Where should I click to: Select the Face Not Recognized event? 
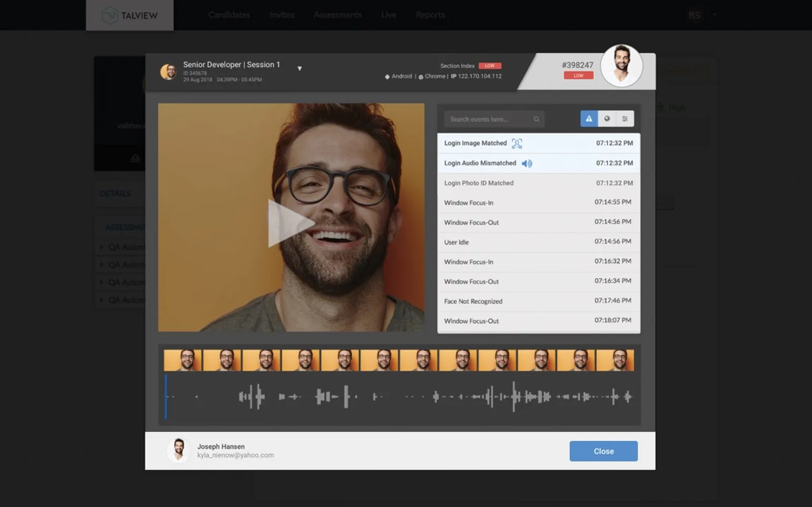point(538,301)
